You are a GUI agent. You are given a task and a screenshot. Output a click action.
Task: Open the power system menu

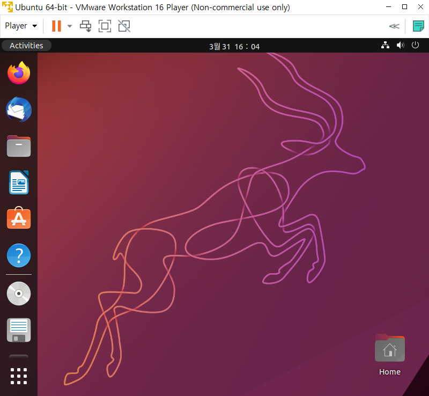pos(415,45)
